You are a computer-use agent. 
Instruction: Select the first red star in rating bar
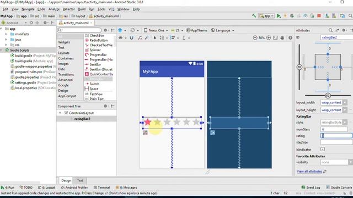[x=148, y=122]
